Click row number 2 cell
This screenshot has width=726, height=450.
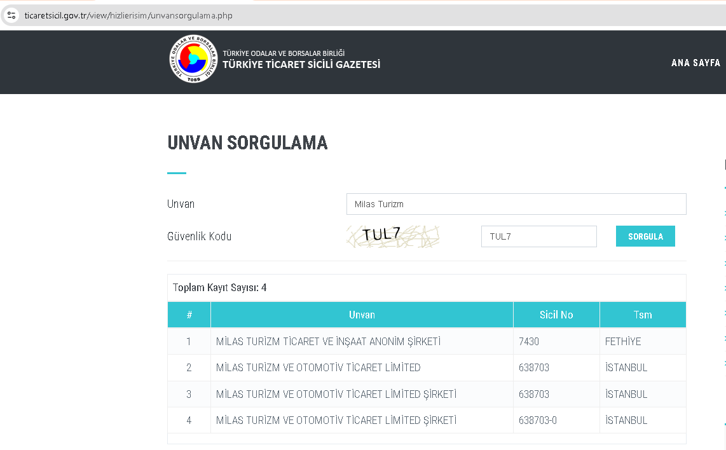(x=189, y=367)
